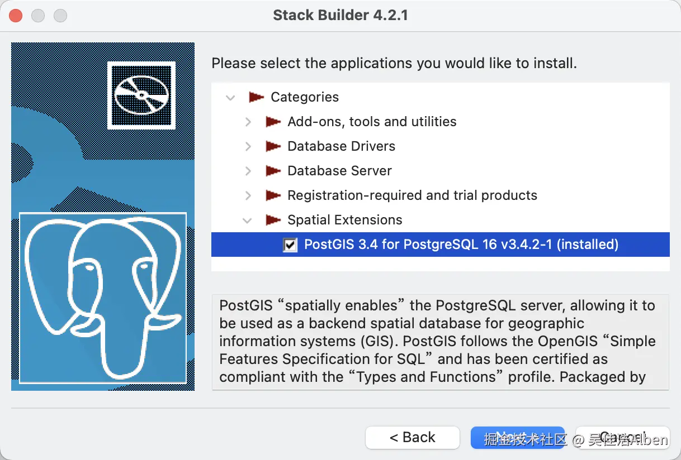This screenshot has height=460, width=681.
Task: Click the Add-ons, tools and utilities folder icon
Action: (273, 122)
